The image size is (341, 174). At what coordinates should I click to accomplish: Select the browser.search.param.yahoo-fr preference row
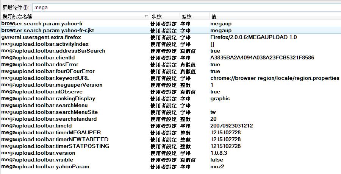coord(42,23)
